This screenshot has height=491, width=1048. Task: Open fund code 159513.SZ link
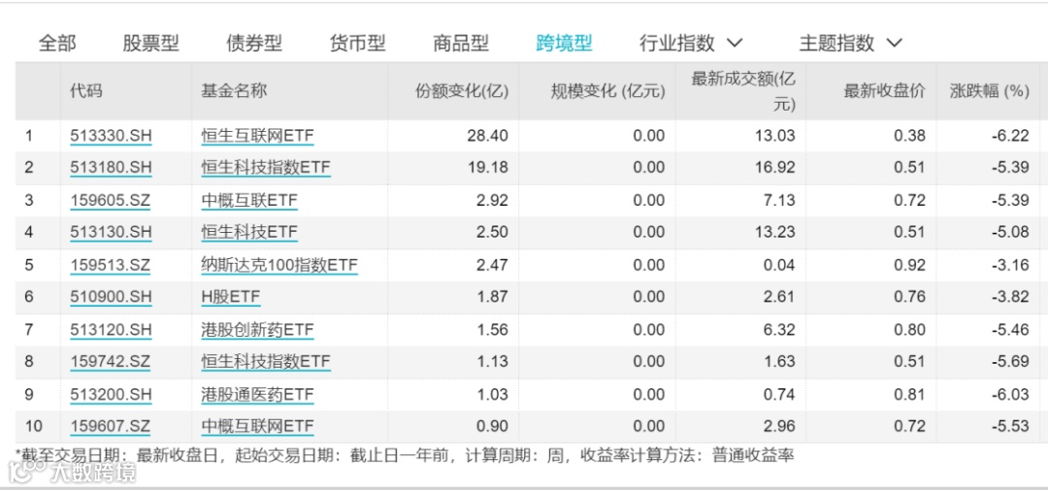111,266
